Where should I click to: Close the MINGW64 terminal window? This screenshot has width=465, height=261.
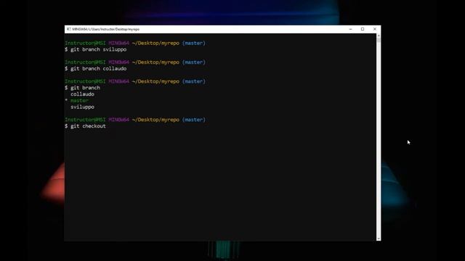375,29
